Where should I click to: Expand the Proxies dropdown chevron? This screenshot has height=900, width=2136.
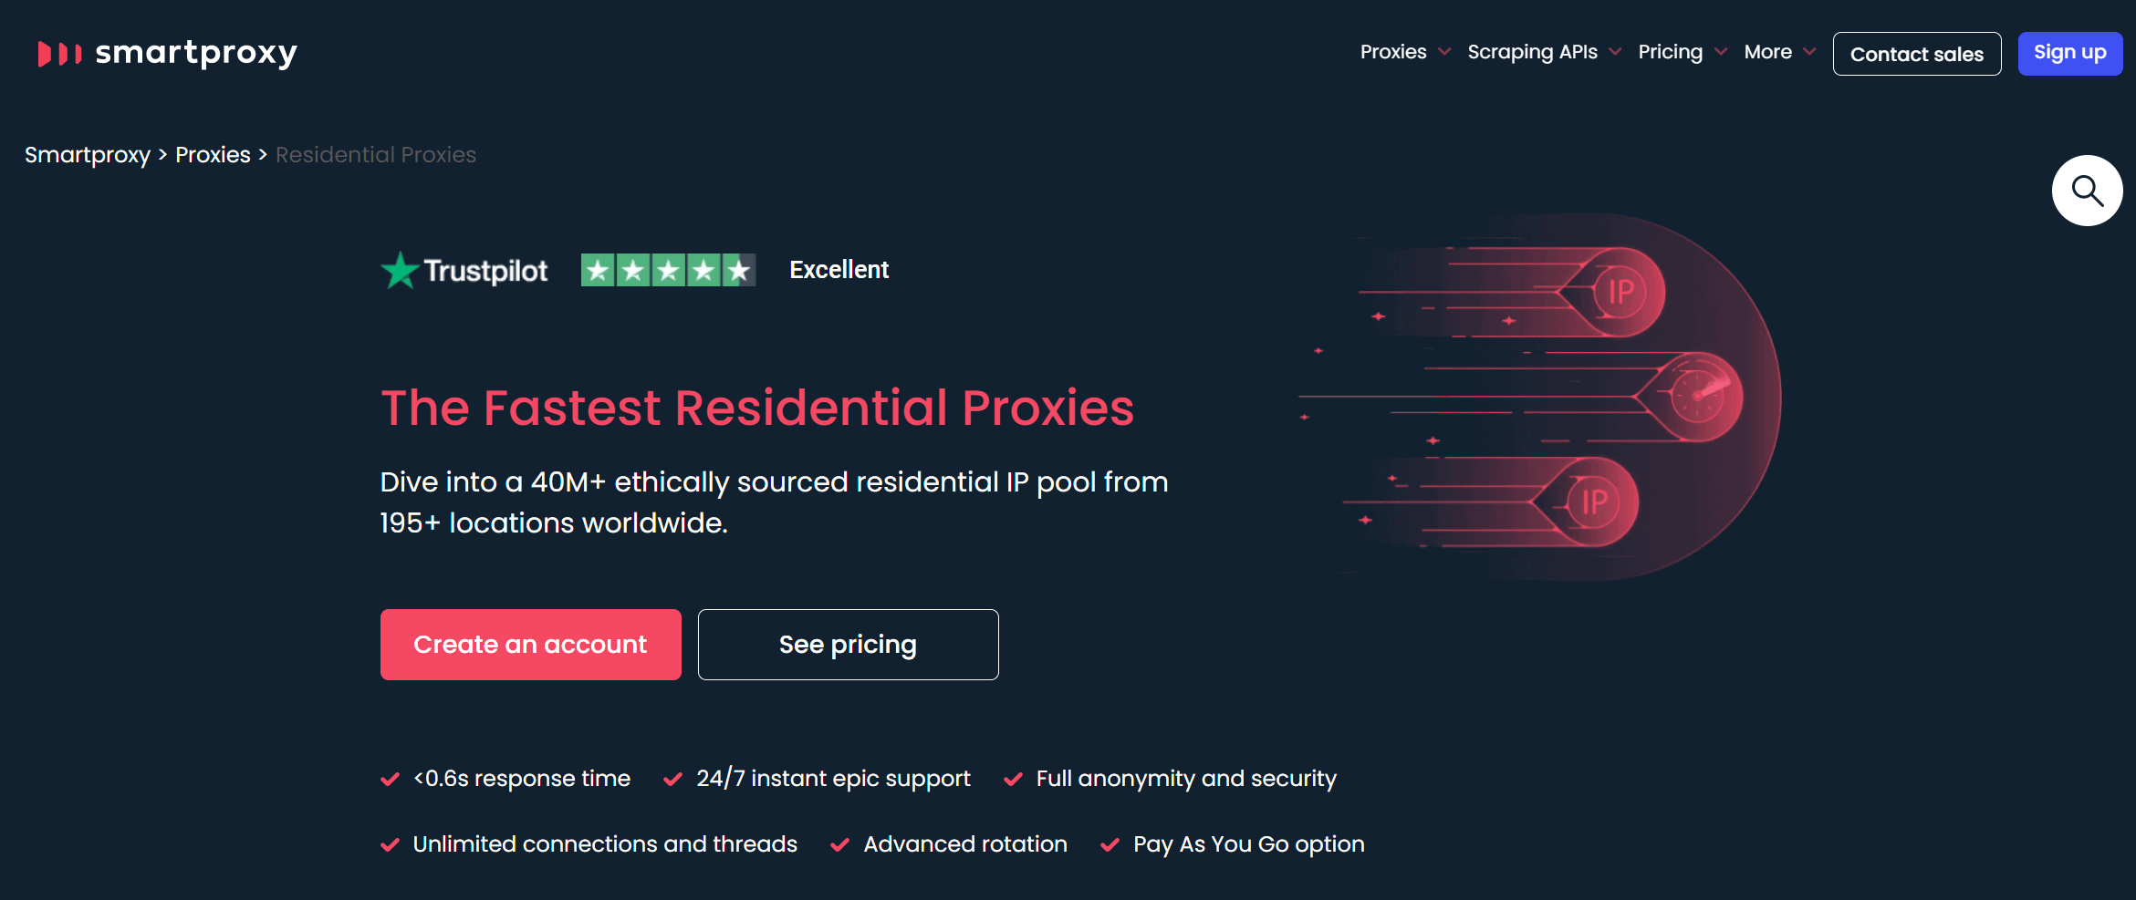(x=1444, y=52)
